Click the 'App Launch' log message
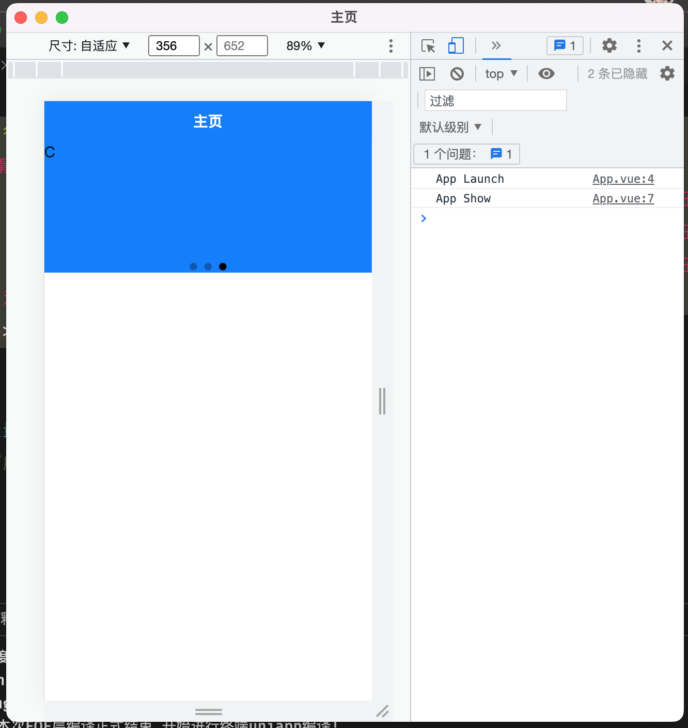The width and height of the screenshot is (688, 728). [x=470, y=179]
